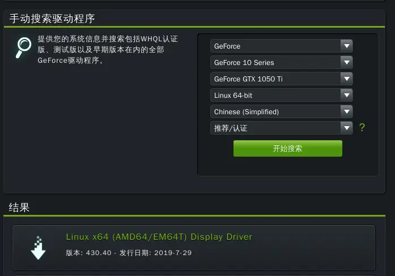
Task: Select the 推荐/认证 combo box text
Action: coord(231,128)
